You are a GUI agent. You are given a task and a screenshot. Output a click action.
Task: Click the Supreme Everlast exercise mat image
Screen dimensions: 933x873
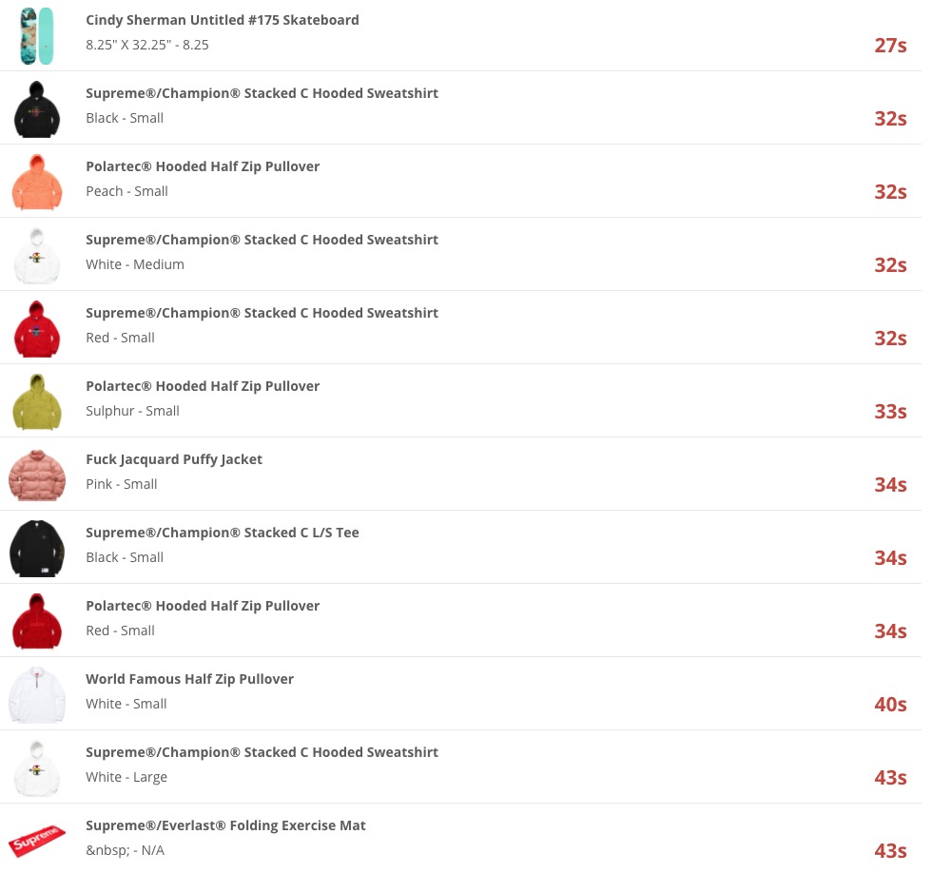pos(37,841)
